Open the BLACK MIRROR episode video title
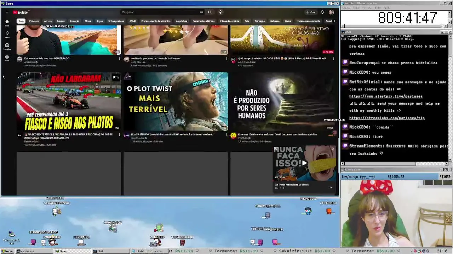This screenshot has height=254, width=453. click(172, 134)
